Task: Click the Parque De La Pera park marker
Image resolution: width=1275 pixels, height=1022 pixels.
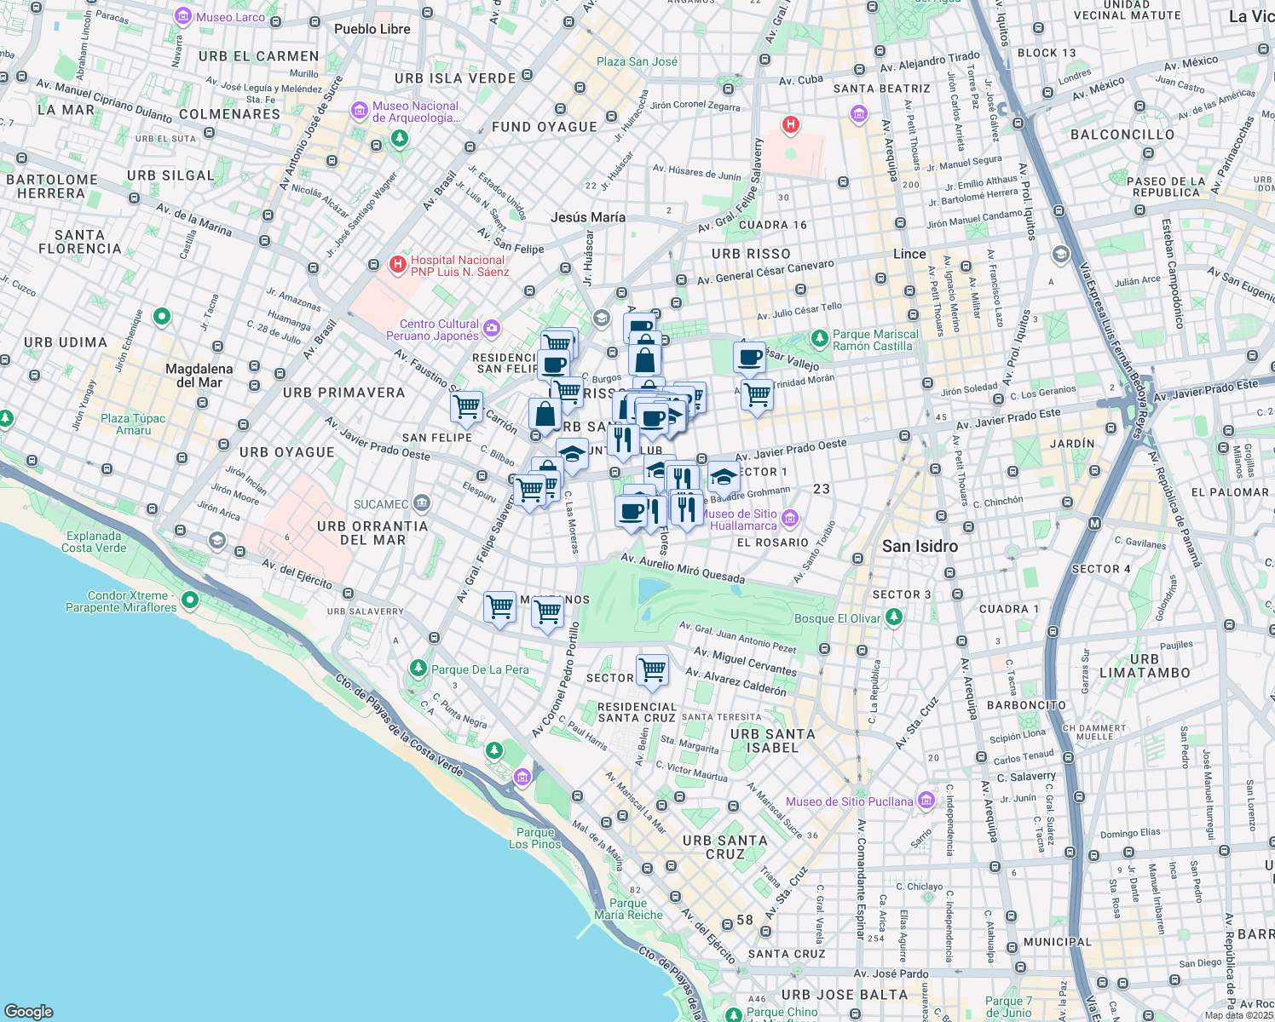Action: (x=418, y=669)
